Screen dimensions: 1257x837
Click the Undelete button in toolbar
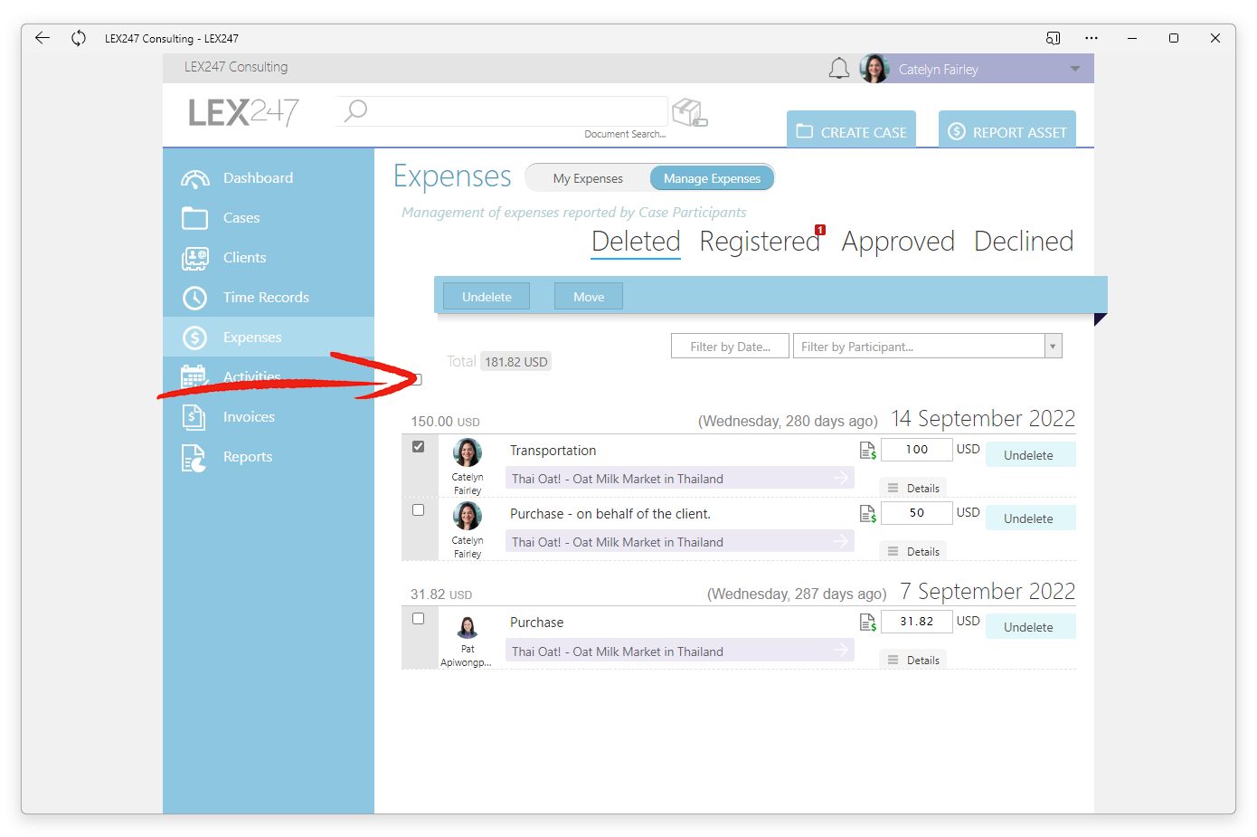tap(487, 297)
